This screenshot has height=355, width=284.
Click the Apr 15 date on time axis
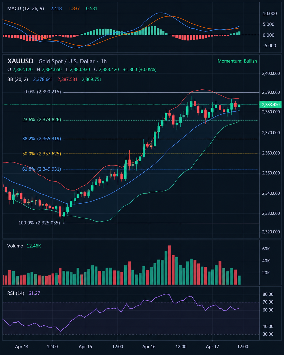click(x=85, y=347)
